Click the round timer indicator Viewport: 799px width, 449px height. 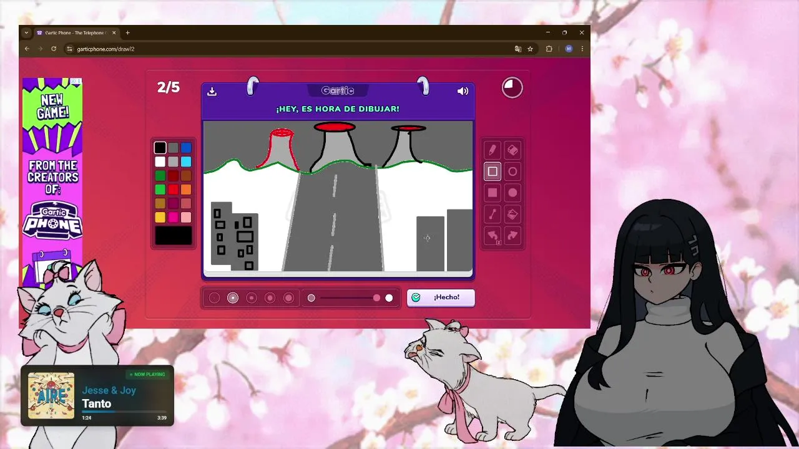coord(512,88)
